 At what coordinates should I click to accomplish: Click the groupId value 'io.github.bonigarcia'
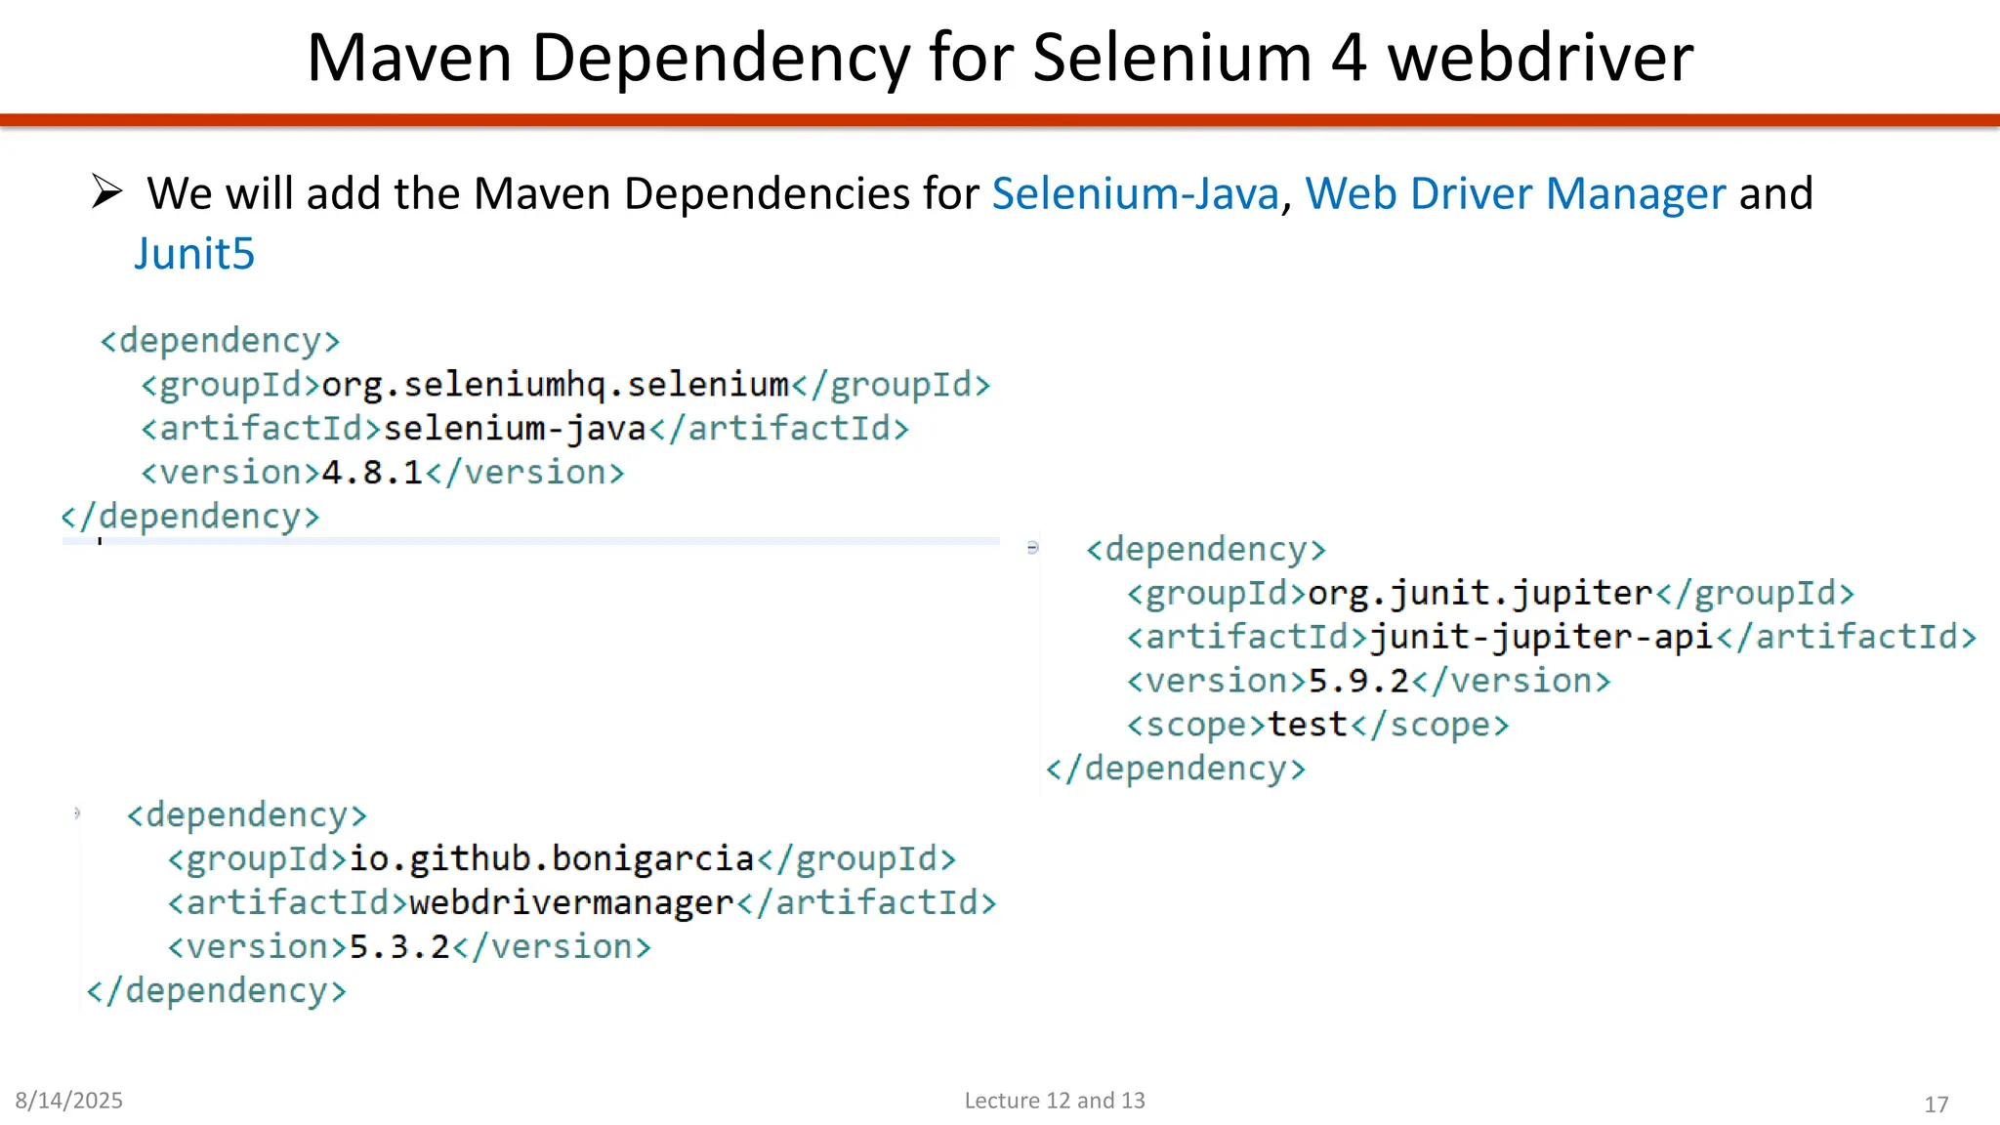(552, 858)
